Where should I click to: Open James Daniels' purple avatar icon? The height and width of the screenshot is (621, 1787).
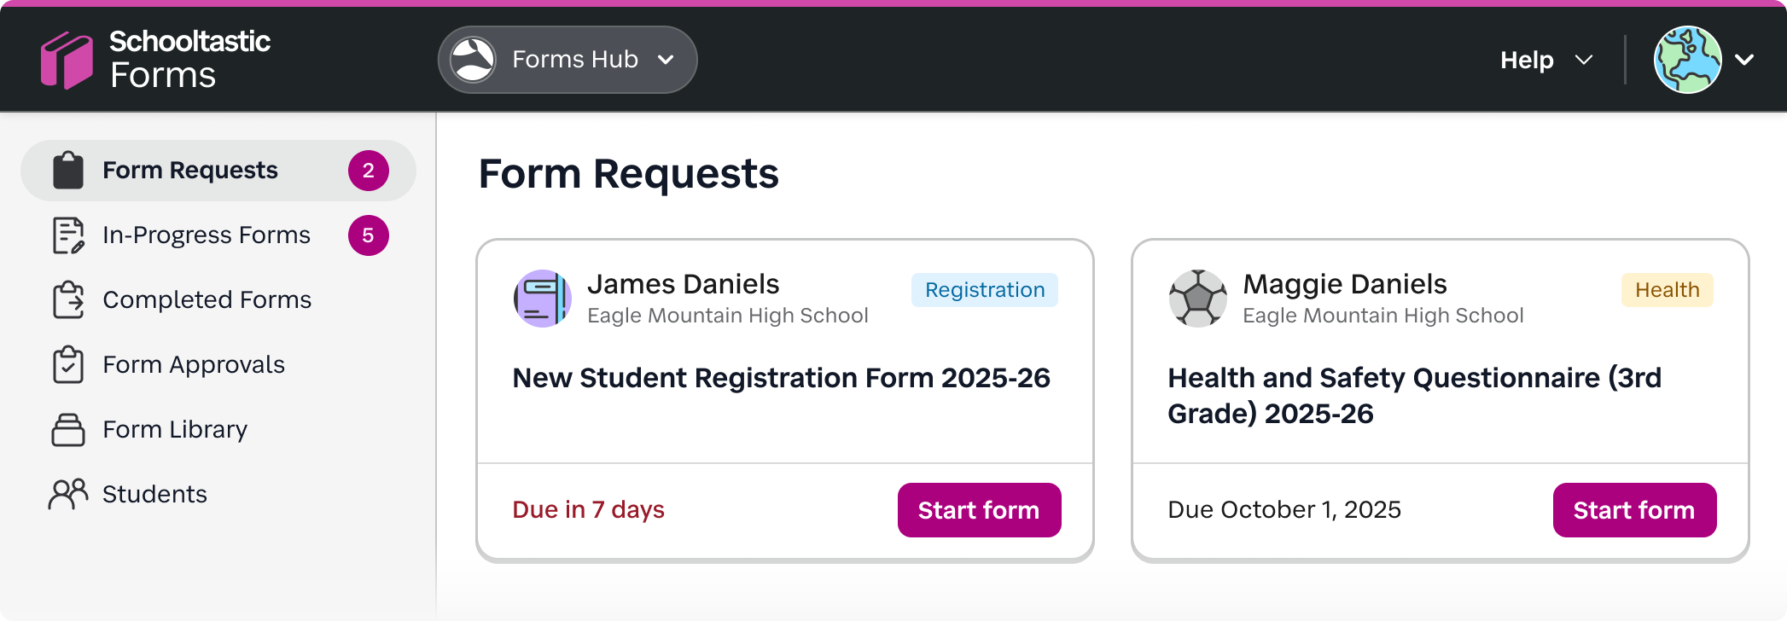pos(541,298)
